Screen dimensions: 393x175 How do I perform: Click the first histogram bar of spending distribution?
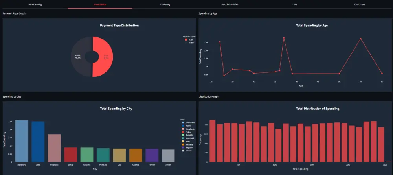[x=213, y=141]
